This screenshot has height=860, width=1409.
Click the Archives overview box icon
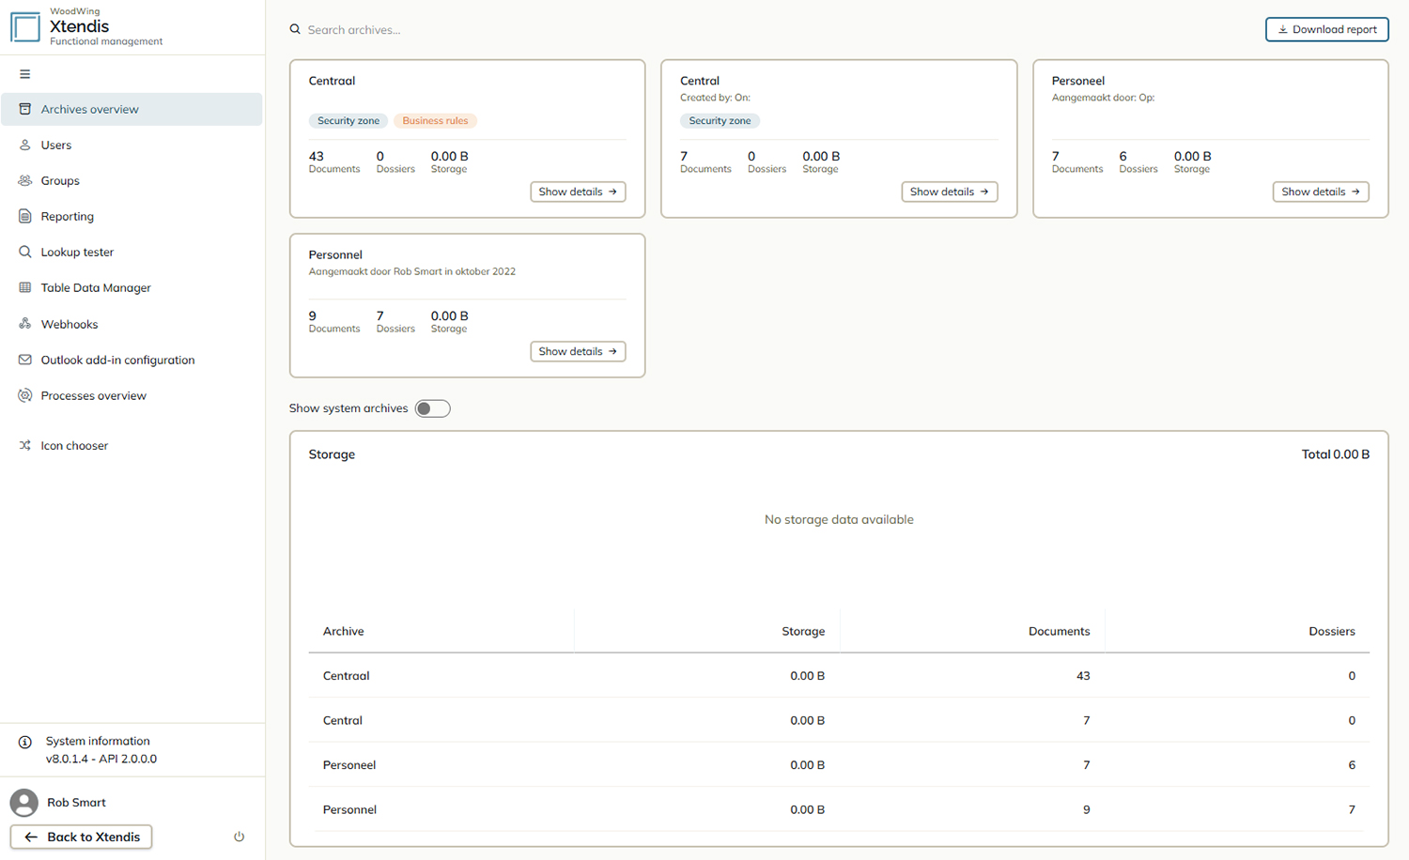pyautogui.click(x=25, y=109)
